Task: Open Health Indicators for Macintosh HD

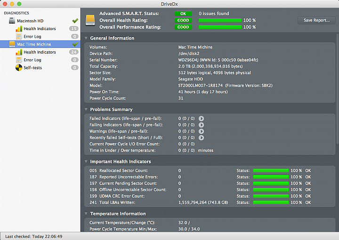Action: [x=40, y=29]
